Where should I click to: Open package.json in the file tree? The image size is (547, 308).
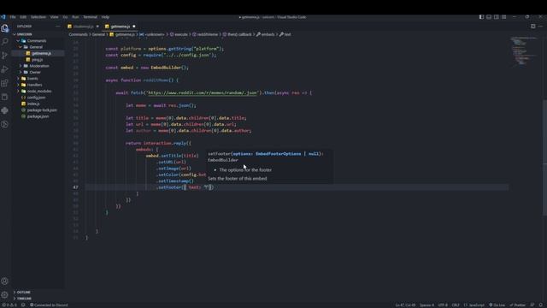pyautogui.click(x=38, y=116)
